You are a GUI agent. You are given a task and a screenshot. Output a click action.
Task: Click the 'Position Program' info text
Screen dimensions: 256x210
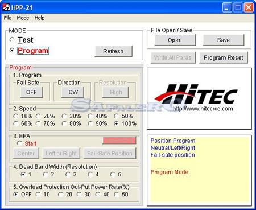pos(173,141)
